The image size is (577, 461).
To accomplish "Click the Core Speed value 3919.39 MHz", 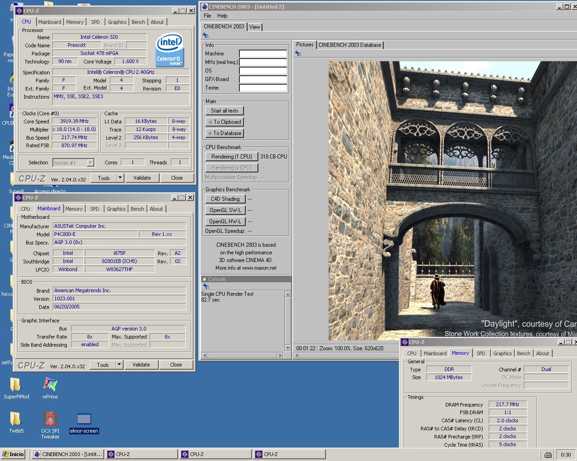I will tap(74, 121).
